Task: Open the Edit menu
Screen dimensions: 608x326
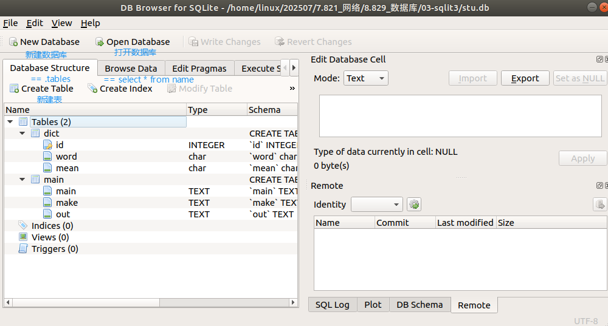Action: point(35,23)
